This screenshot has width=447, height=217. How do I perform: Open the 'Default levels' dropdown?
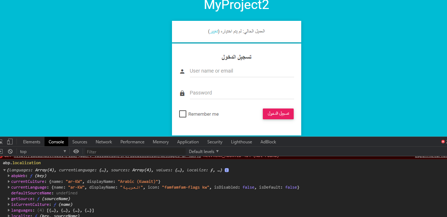point(203,151)
